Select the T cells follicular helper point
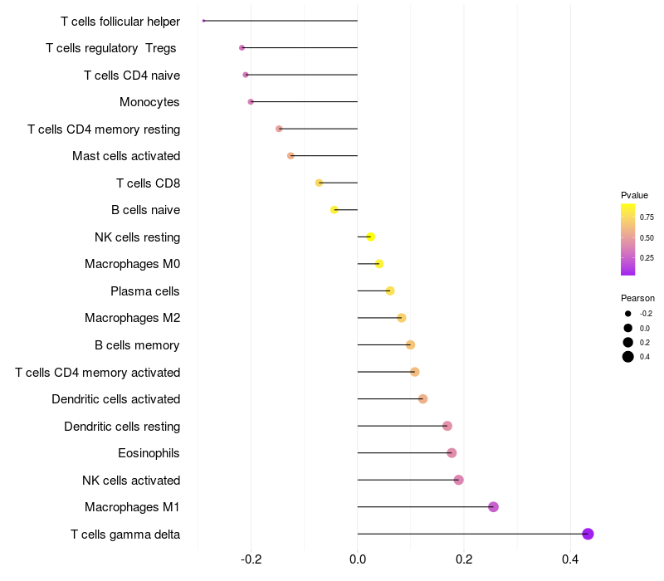This screenshot has width=664, height=581. tap(203, 21)
